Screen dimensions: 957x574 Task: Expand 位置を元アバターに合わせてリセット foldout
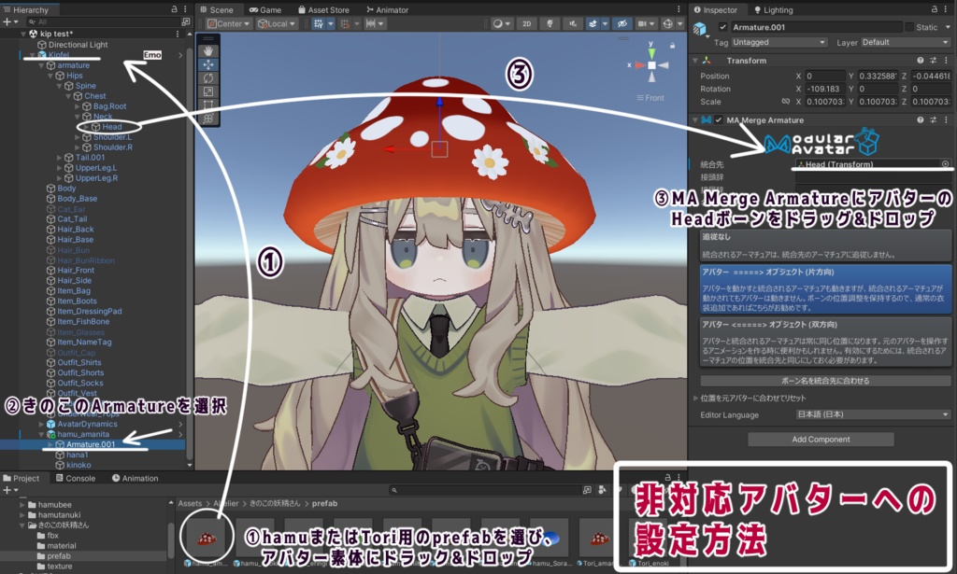[695, 398]
